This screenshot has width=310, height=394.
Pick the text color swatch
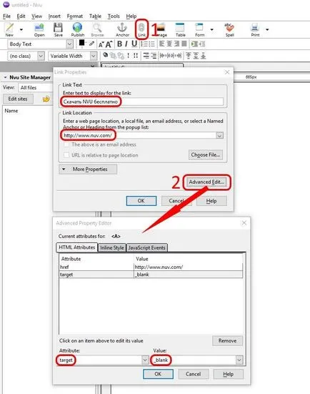pyautogui.click(x=81, y=44)
